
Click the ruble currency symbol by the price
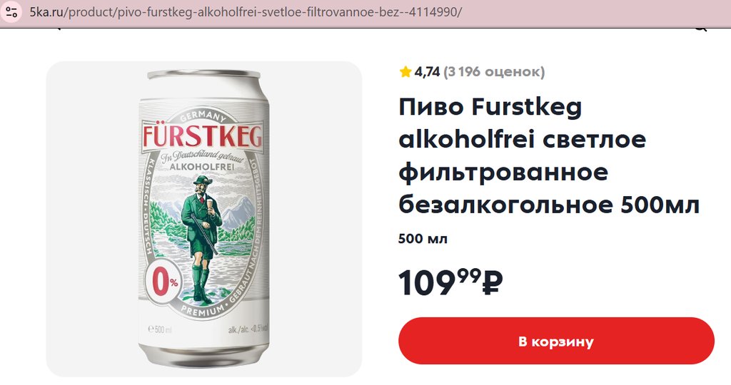click(493, 282)
